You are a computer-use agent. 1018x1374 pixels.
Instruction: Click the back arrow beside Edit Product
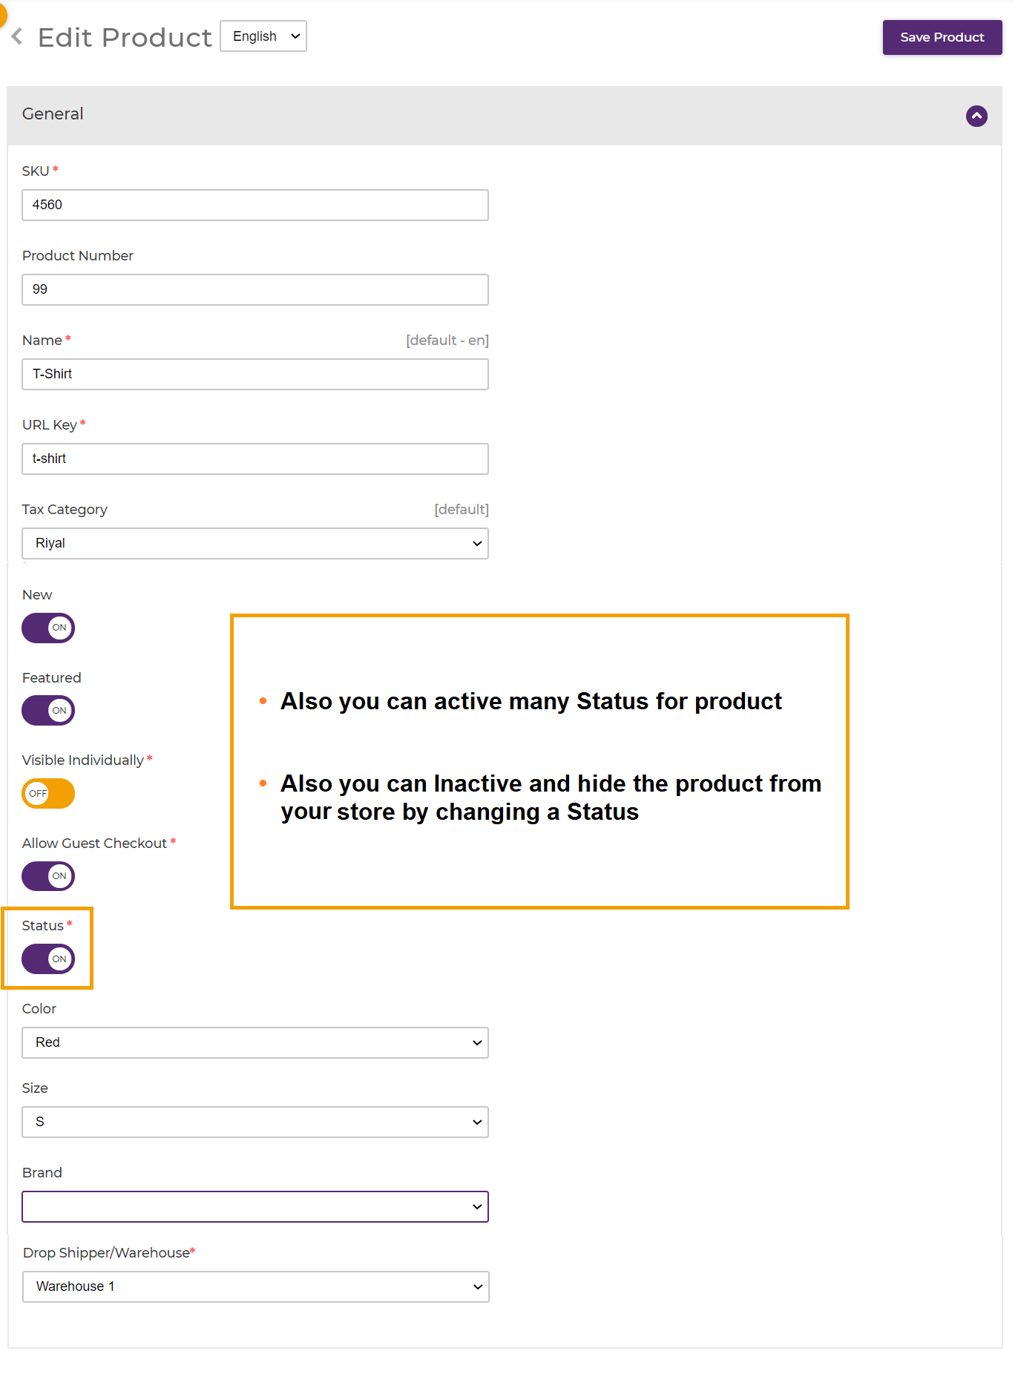17,36
